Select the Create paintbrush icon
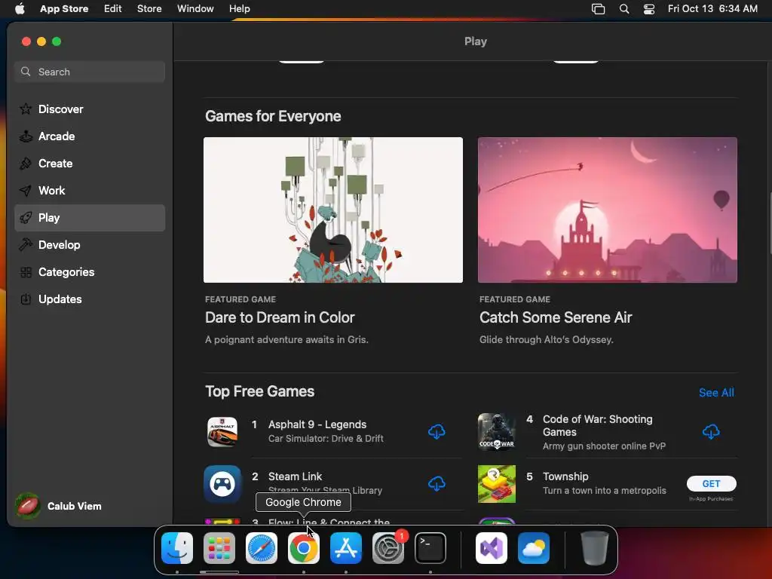Viewport: 772px width, 579px height. [x=26, y=163]
